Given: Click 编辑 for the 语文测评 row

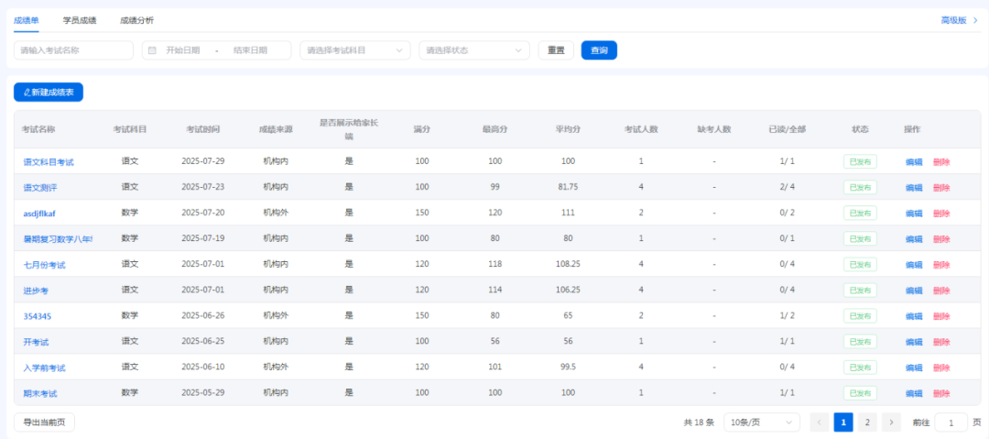Looking at the screenshot, I should click(x=914, y=188).
